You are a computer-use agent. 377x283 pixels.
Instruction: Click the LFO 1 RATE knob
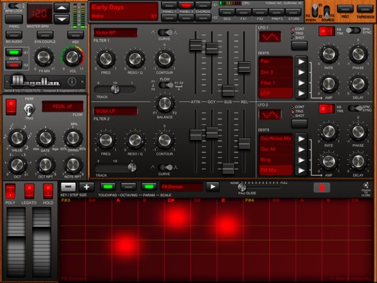click(x=329, y=54)
